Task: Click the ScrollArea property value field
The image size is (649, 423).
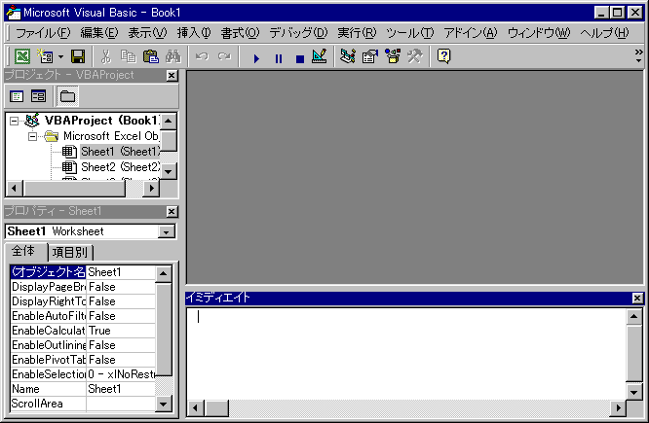Action: [x=121, y=404]
